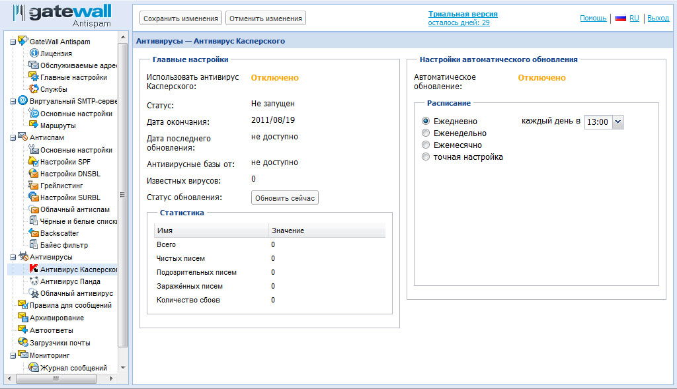The width and height of the screenshot is (677, 389).
Task: Click the Чёрные и белые списки icon
Action: (x=34, y=221)
